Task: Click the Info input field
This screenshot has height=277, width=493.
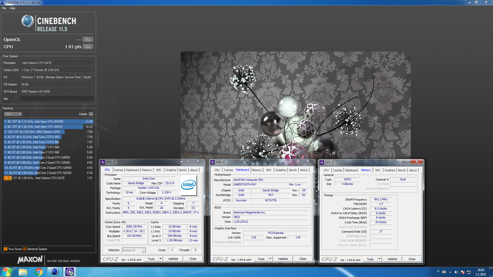Action: pos(57,99)
